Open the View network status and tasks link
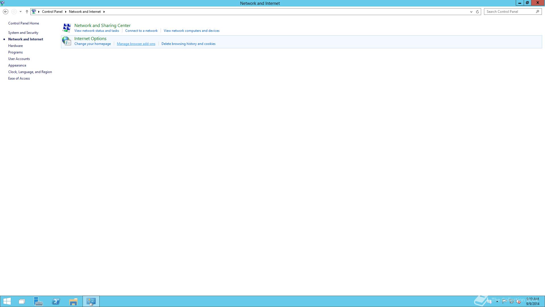Screen dimensions: 545x307 (97, 31)
